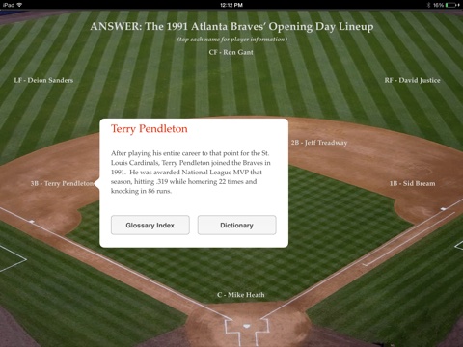
Task: Open the Dictionary button
Action: pos(236,225)
